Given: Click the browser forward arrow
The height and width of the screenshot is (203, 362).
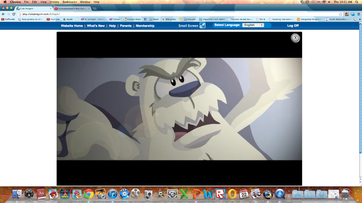Looking at the screenshot, I should coord(8,14).
